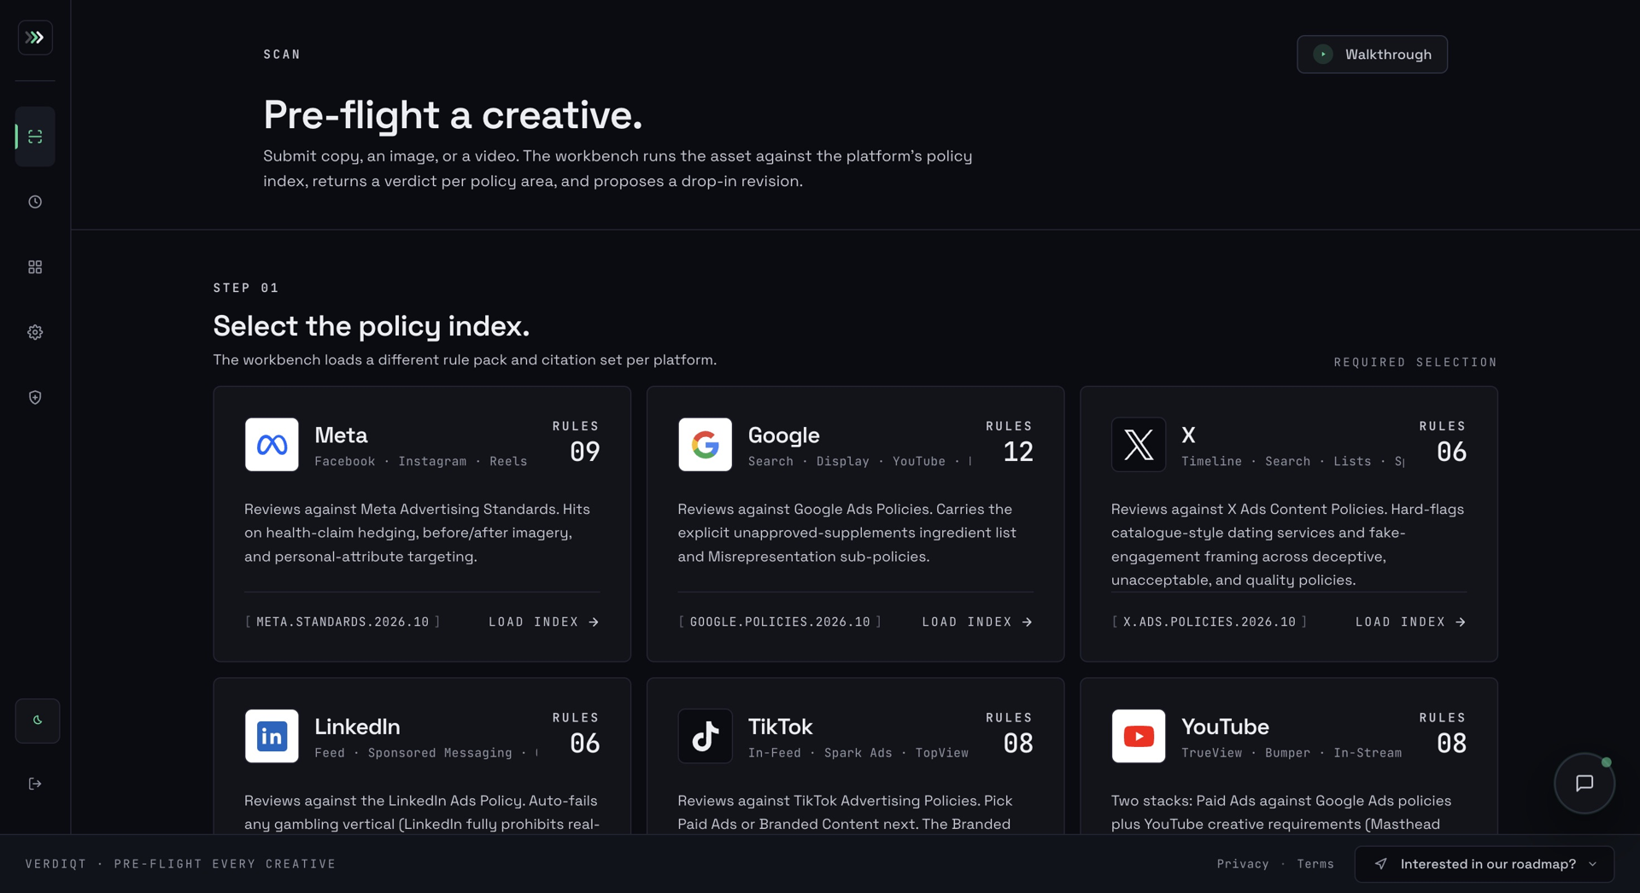Viewport: 1640px width, 893px height.
Task: Open the grid dashboard sidebar icon
Action: point(35,267)
